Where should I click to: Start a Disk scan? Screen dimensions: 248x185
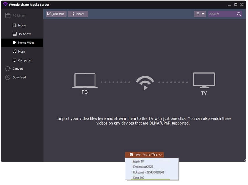point(56,14)
